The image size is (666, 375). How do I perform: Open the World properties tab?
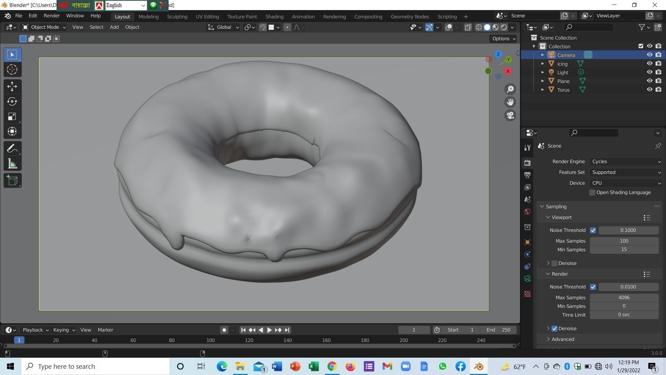coord(527,211)
